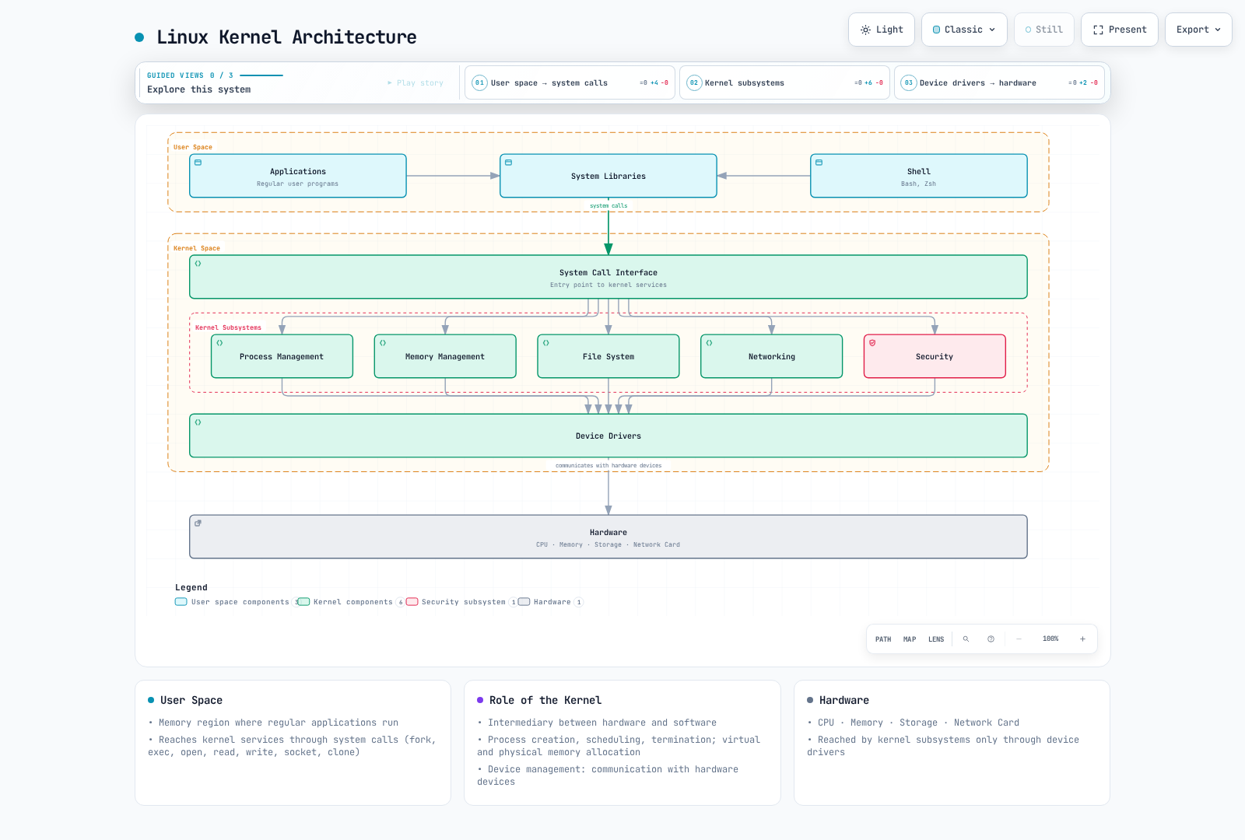This screenshot has height=840, width=1245.
Task: Open the Export dropdown menu
Action: (1198, 30)
